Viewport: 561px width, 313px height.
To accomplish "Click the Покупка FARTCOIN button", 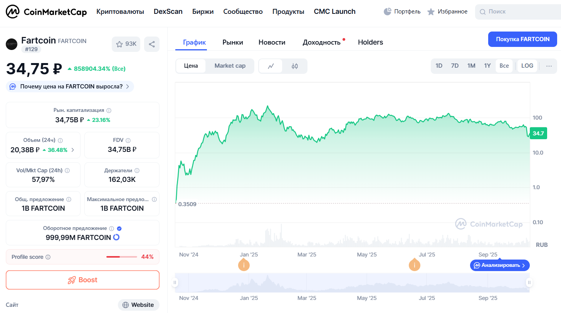I will [x=522, y=39].
